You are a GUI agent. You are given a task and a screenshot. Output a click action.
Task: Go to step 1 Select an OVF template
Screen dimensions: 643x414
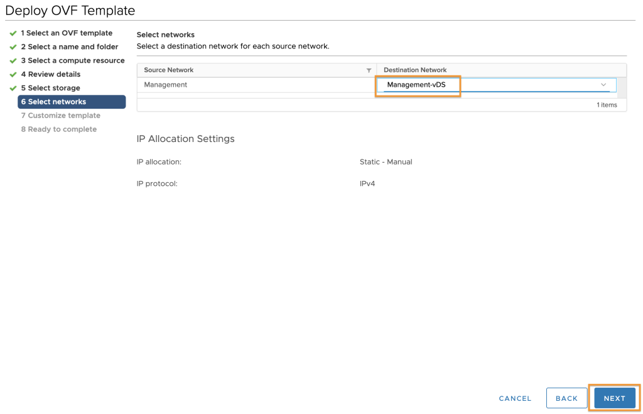tap(67, 33)
